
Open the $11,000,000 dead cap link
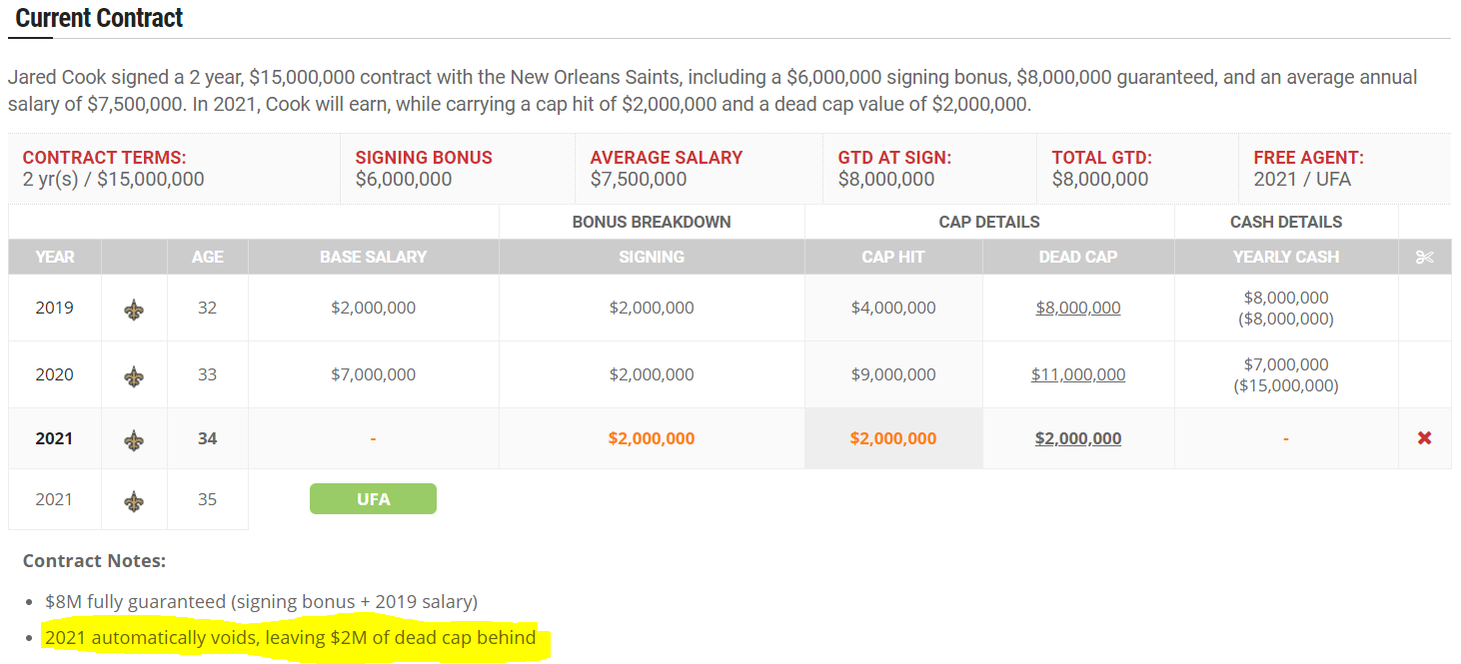point(1078,374)
